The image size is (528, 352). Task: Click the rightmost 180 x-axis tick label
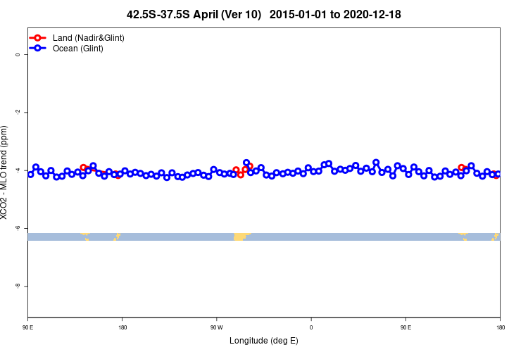pyautogui.click(x=501, y=327)
